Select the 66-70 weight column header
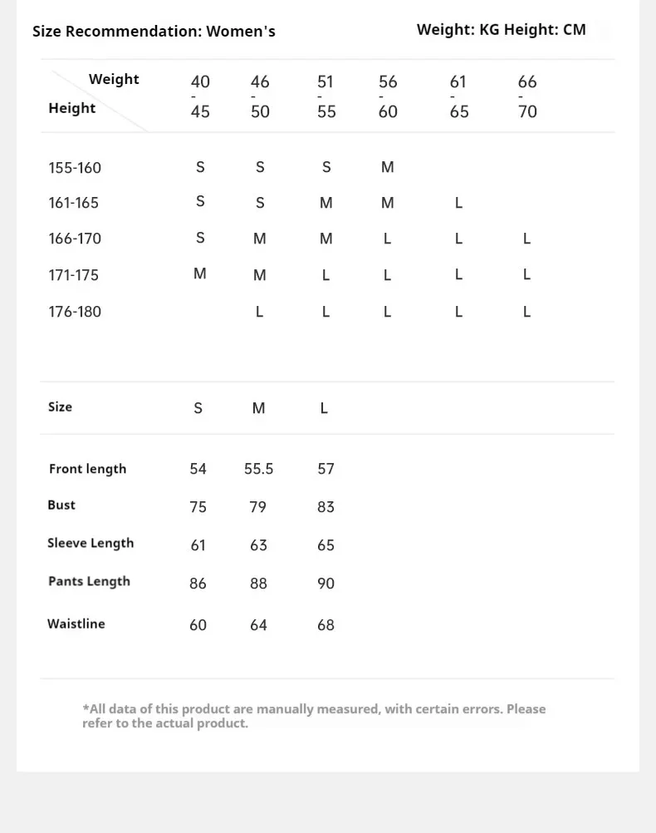The image size is (656, 833). coord(527,96)
